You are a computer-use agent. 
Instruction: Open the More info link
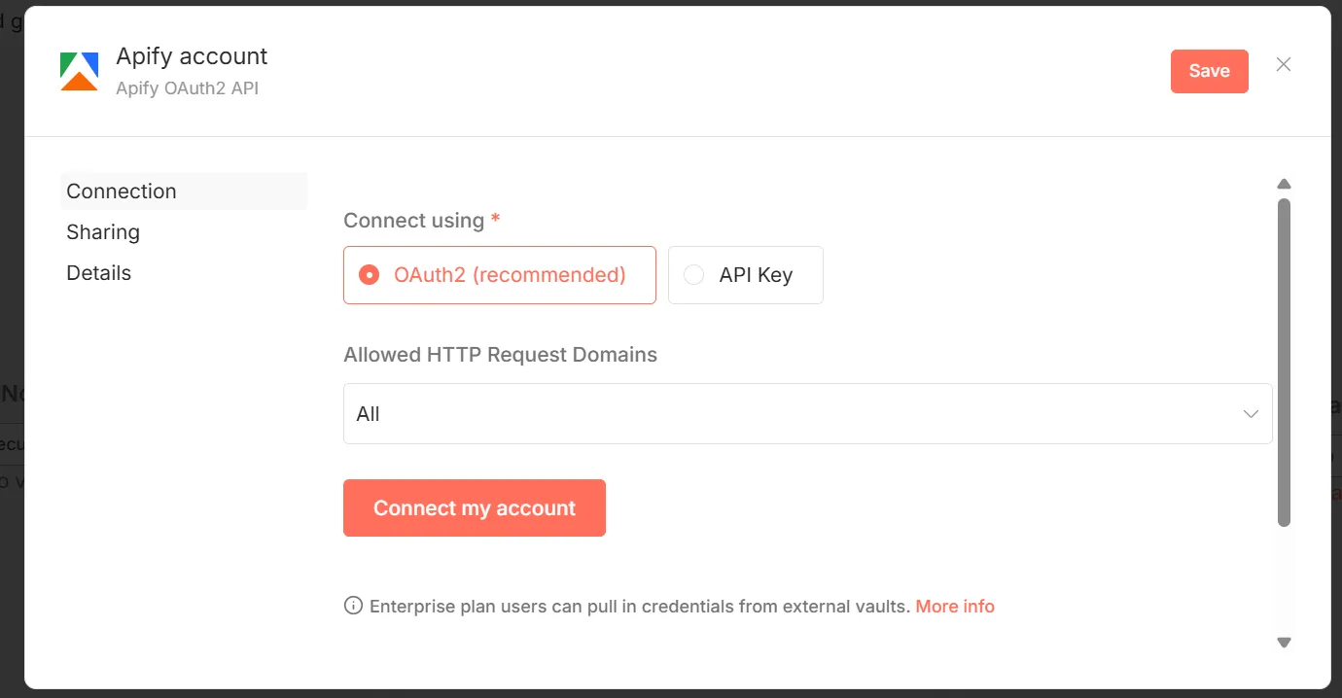pyautogui.click(x=954, y=605)
